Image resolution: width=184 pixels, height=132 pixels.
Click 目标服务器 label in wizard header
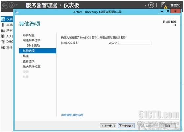click(x=169, y=22)
